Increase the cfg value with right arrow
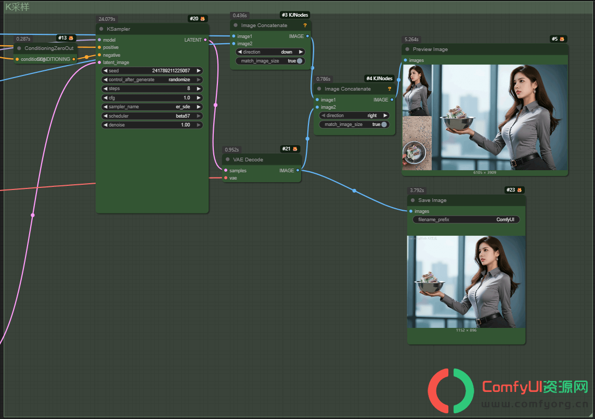The image size is (595, 419). click(199, 98)
